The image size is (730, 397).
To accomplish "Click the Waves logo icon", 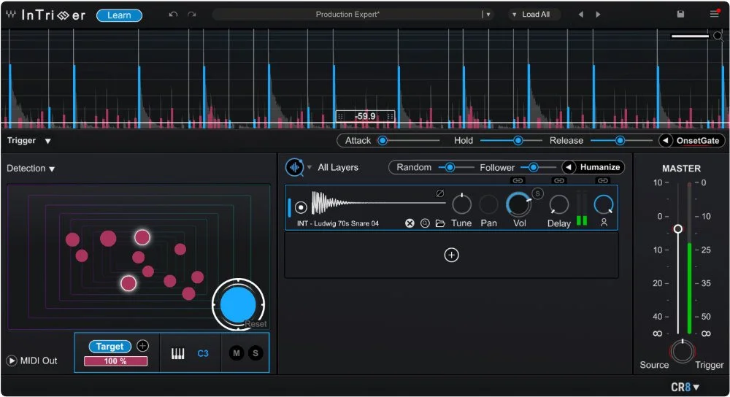I will pos(11,15).
